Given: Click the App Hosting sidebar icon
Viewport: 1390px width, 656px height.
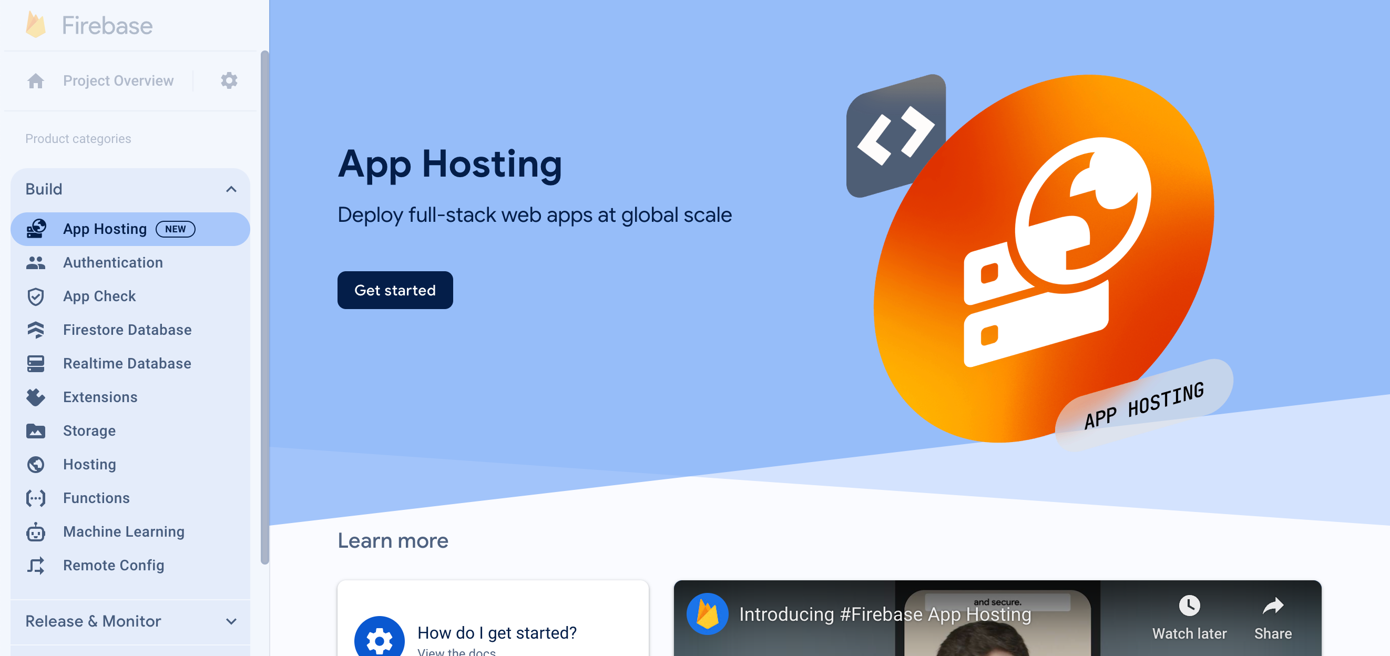Looking at the screenshot, I should (36, 229).
